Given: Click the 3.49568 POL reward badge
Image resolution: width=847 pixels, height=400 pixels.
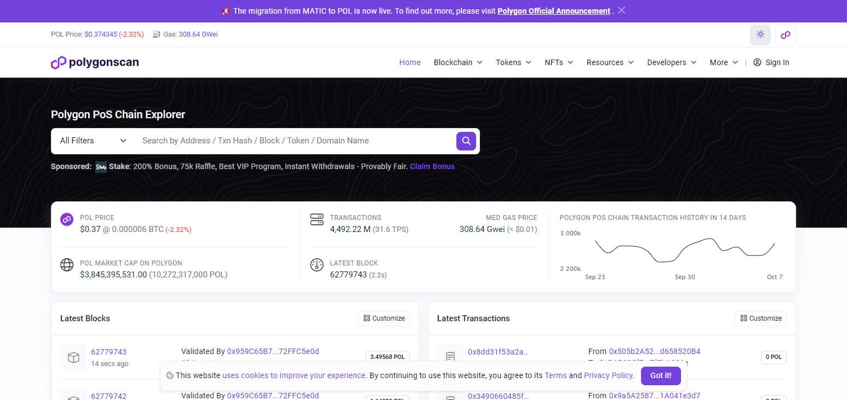Looking at the screenshot, I should tap(387, 357).
